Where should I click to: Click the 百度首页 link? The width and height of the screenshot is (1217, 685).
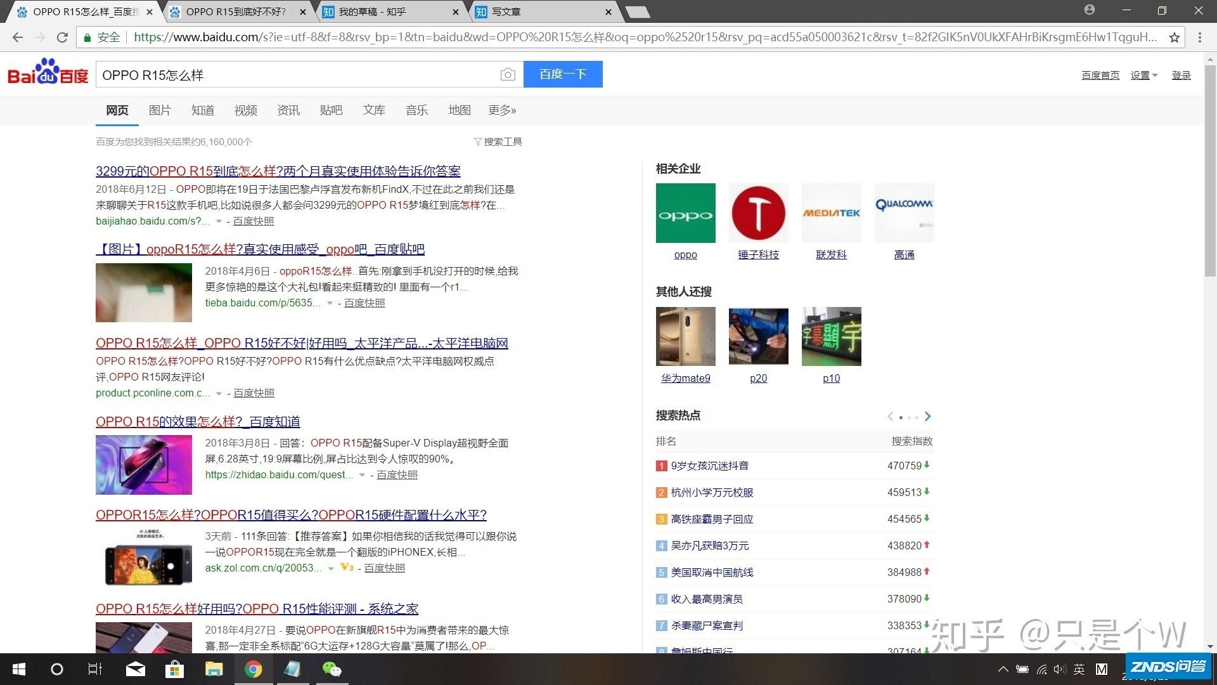1100,75
